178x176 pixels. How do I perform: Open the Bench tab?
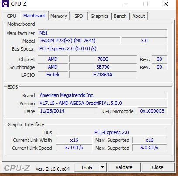pos(120,16)
